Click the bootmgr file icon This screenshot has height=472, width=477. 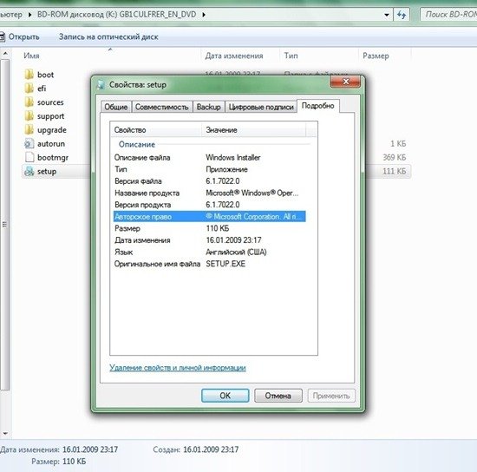point(29,157)
